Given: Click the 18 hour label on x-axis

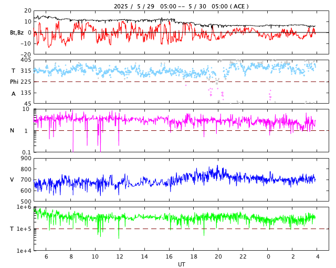Looking at the screenshot, I should coord(194,256).
